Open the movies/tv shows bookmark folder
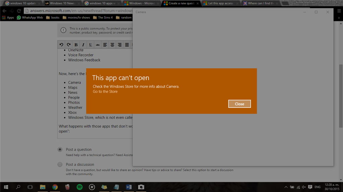 (76, 17)
